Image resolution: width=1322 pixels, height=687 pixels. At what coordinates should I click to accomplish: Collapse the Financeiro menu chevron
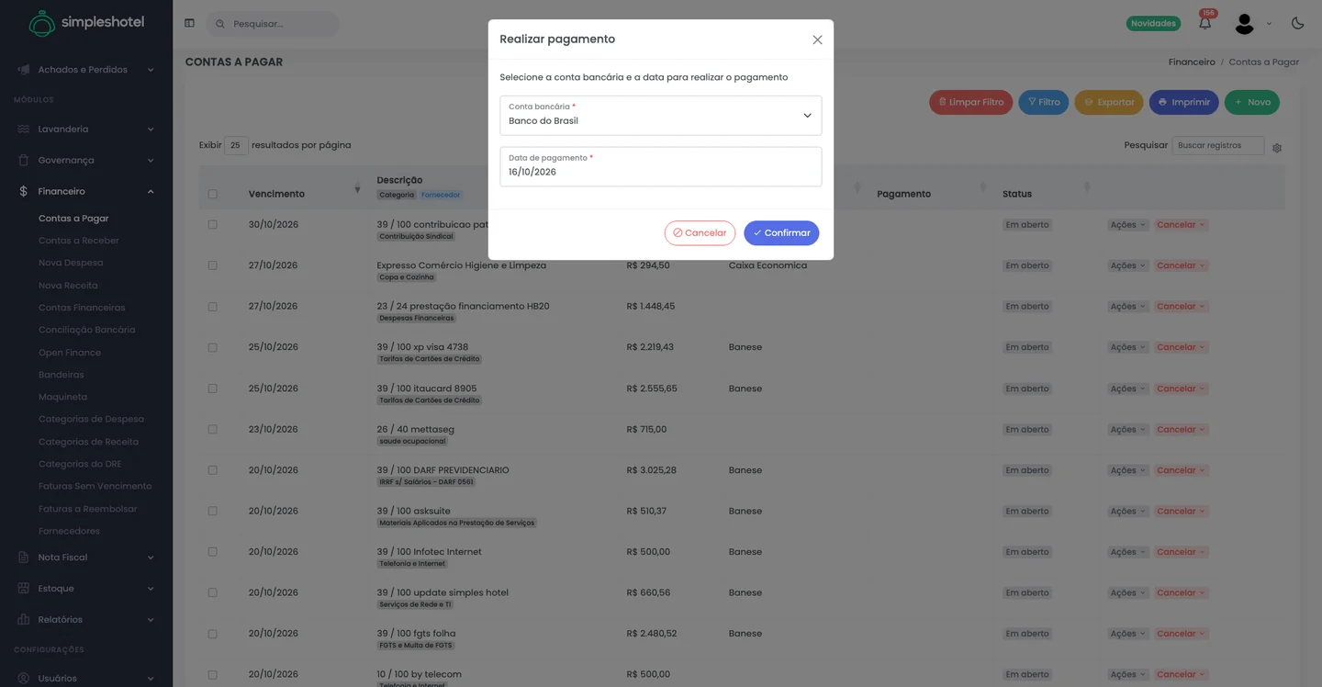[x=151, y=191]
